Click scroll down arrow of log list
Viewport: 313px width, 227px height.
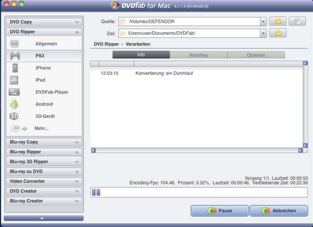tap(305, 145)
